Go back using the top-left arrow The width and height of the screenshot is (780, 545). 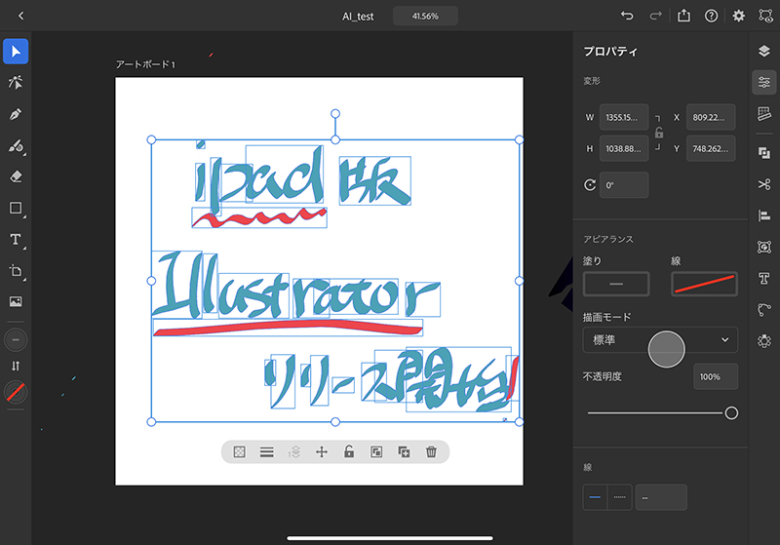[20, 16]
